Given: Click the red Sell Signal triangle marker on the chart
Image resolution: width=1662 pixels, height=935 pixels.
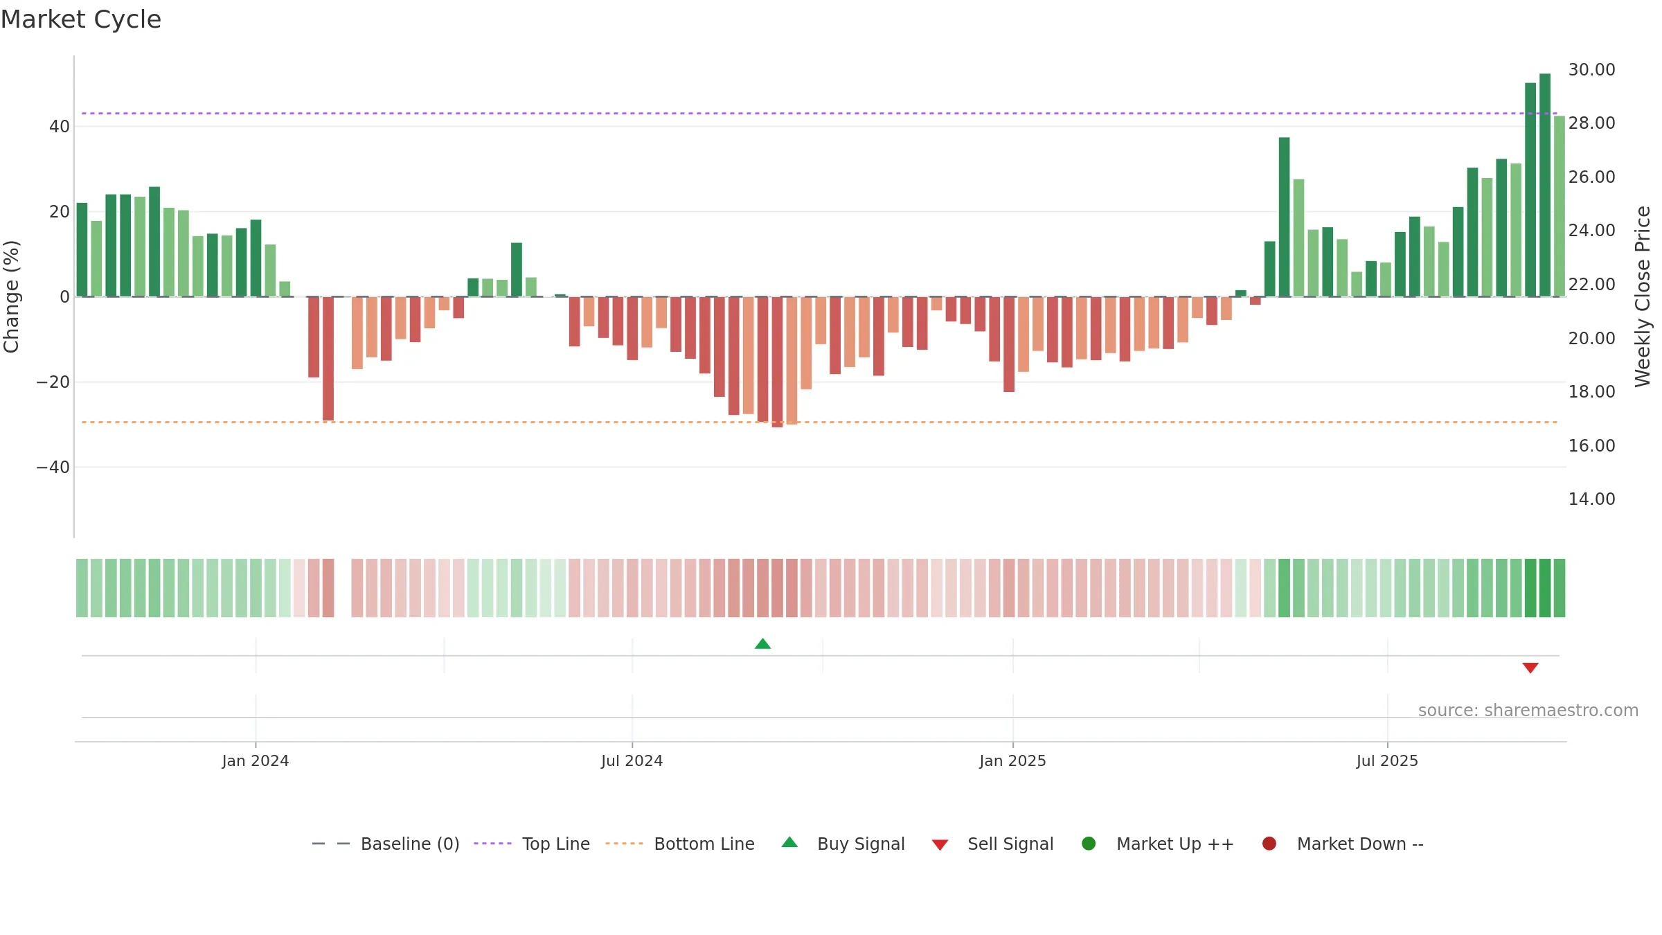Looking at the screenshot, I should coord(1530,668).
